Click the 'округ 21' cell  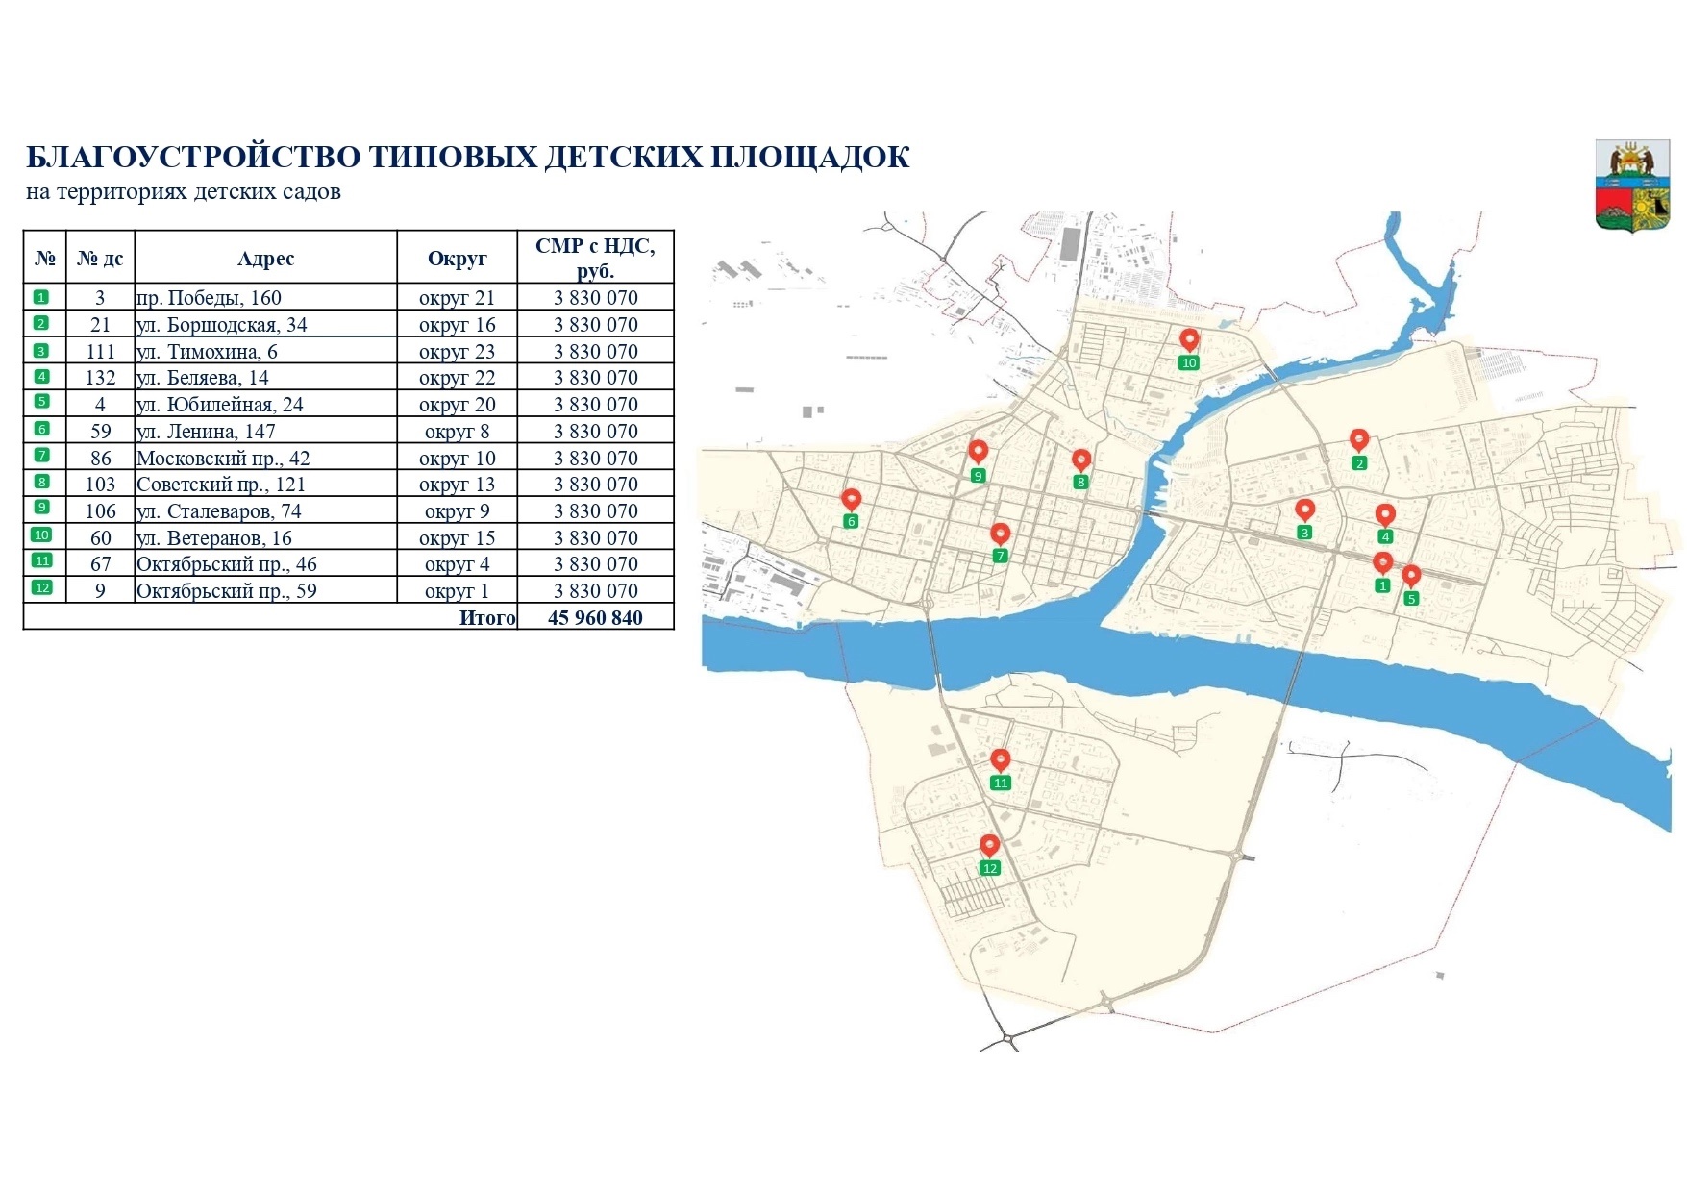457,298
